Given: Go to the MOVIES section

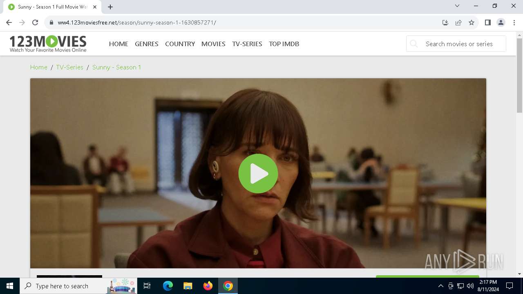Looking at the screenshot, I should point(213,44).
